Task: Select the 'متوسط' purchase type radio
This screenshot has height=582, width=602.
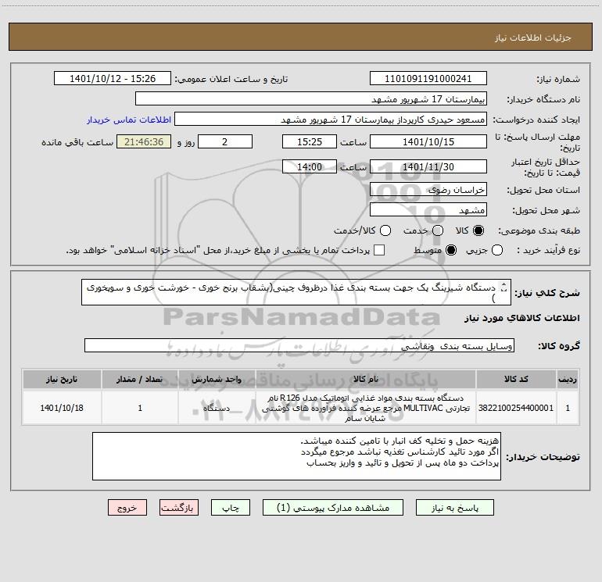Action: 451,250
